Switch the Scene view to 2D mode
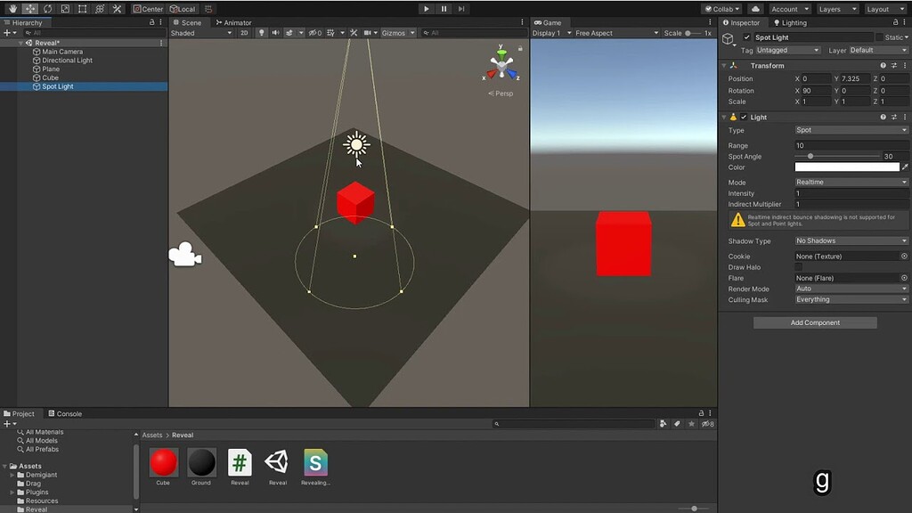 pos(244,32)
